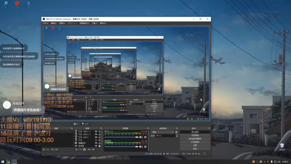291x164 pixels.
Task: Pop out the Controls dock panel
Action: coord(209,128)
